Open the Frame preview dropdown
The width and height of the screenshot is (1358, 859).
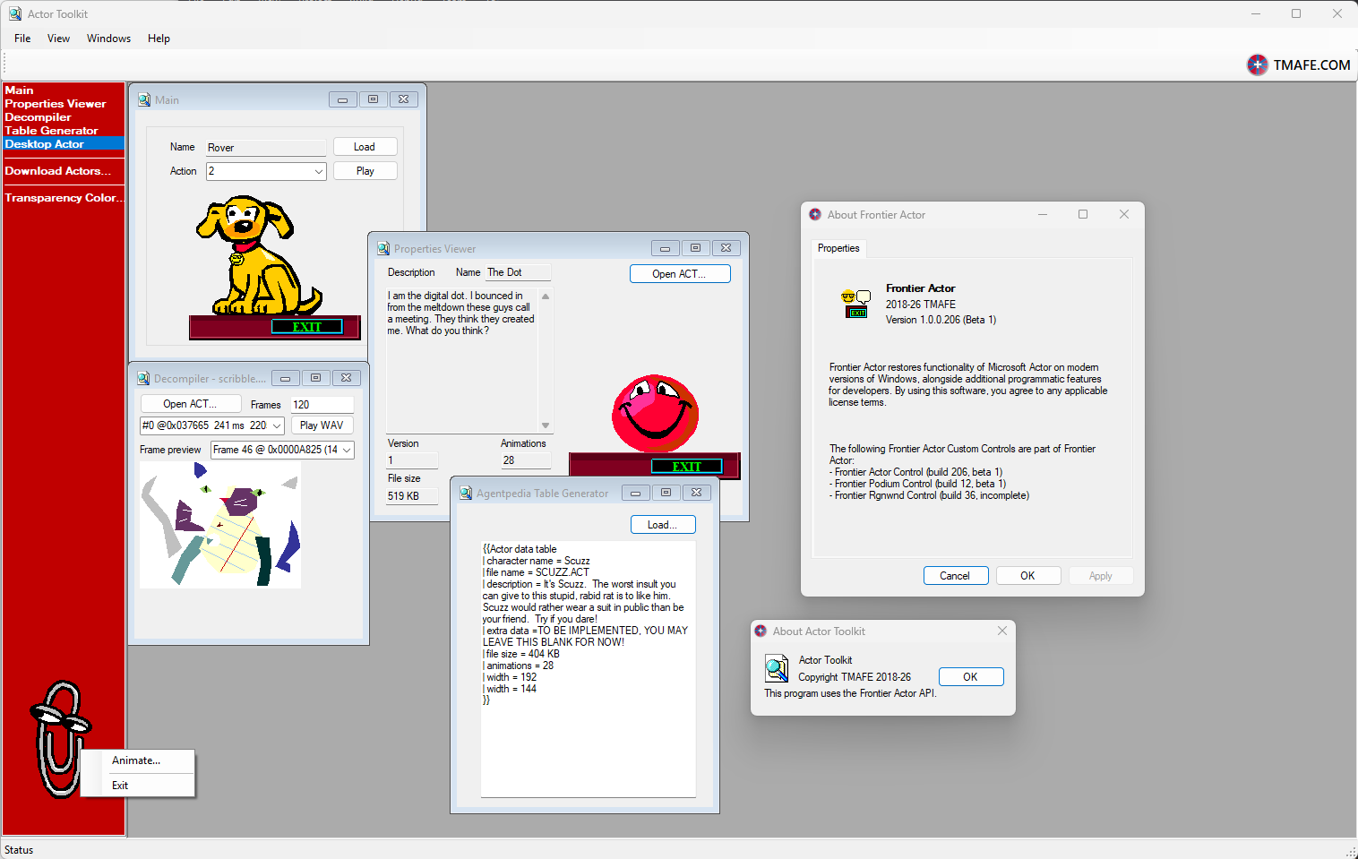click(346, 450)
